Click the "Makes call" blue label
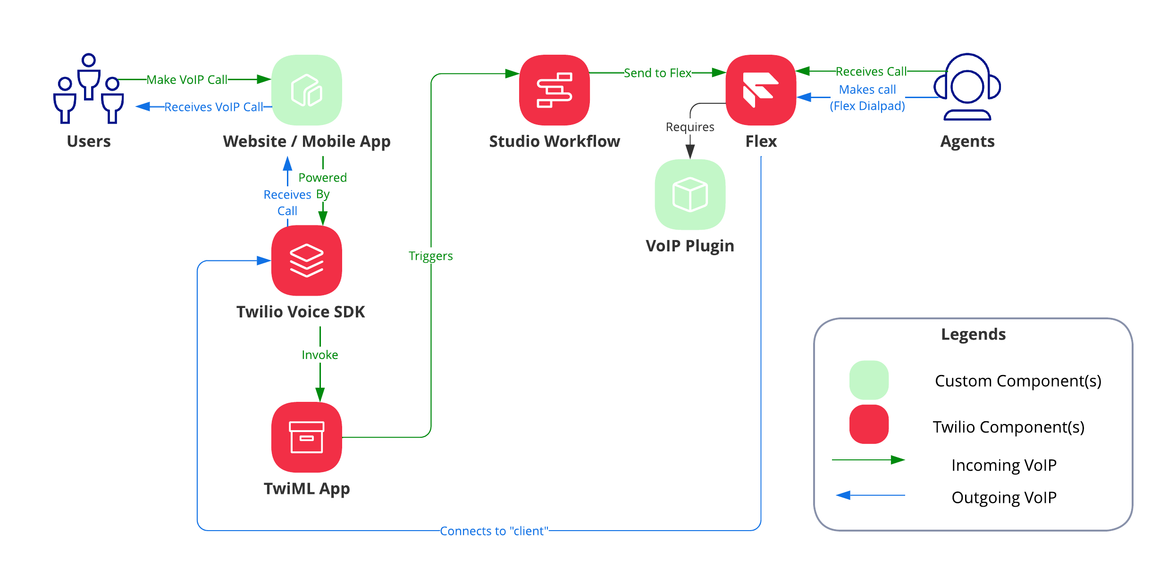The image size is (1168, 574). pyautogui.click(x=867, y=90)
